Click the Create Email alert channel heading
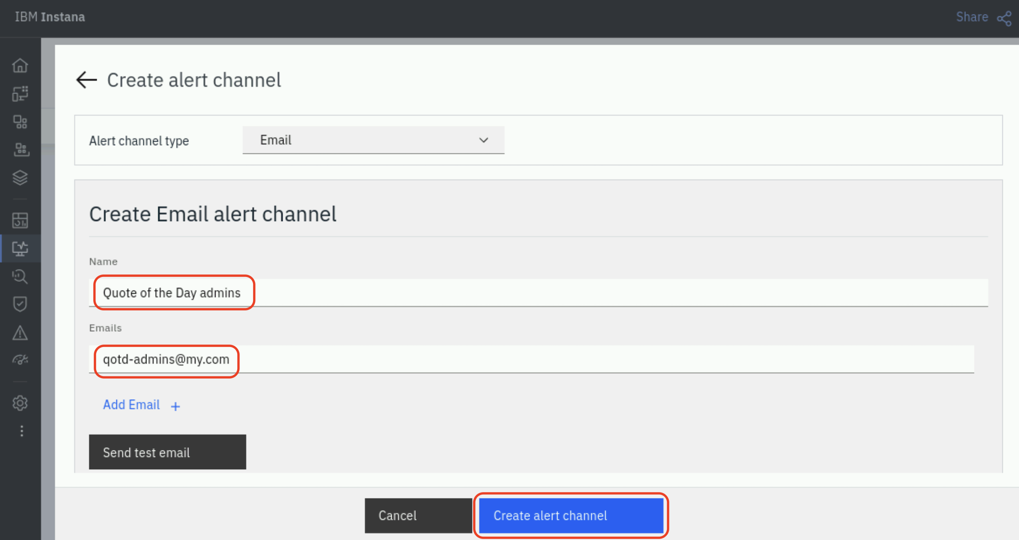This screenshot has width=1019, height=540. pyautogui.click(x=213, y=214)
